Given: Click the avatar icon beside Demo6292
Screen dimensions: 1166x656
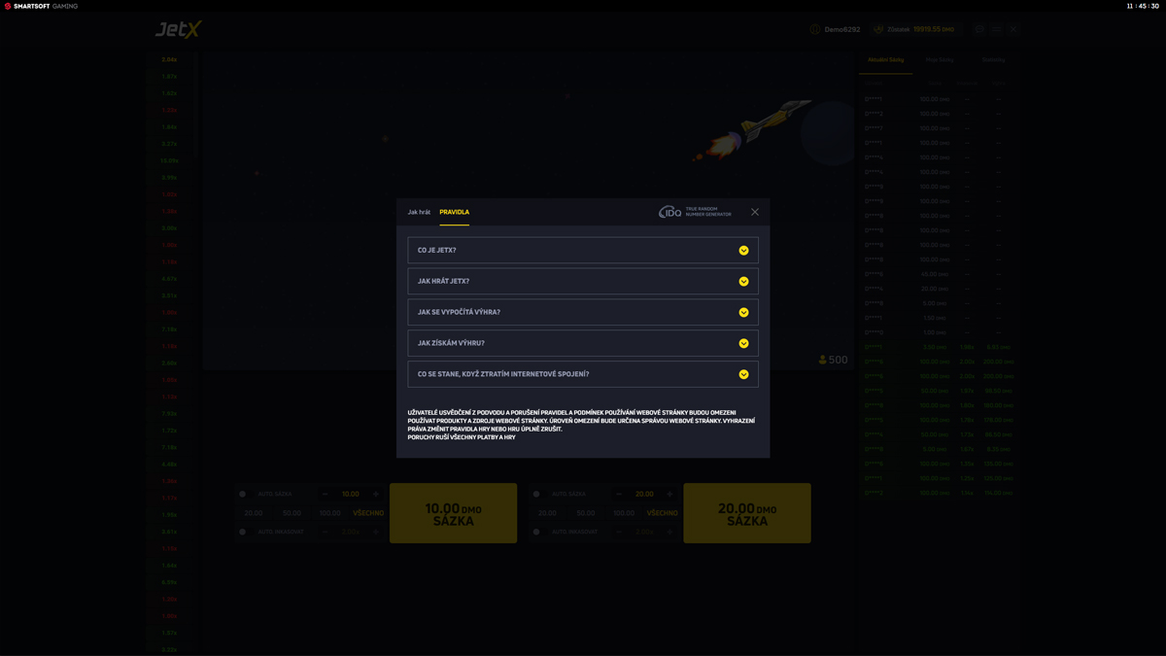Looking at the screenshot, I should [815, 29].
